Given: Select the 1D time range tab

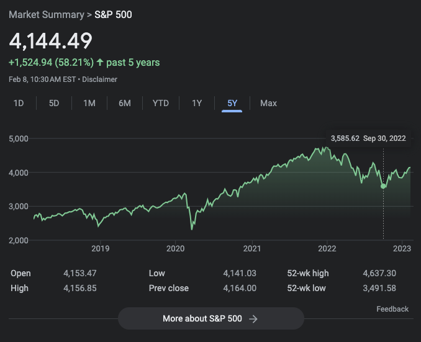Looking at the screenshot, I should pos(19,103).
